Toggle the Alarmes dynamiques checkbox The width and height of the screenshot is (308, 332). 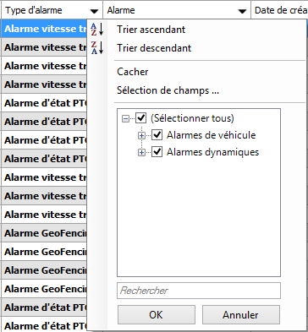click(157, 152)
